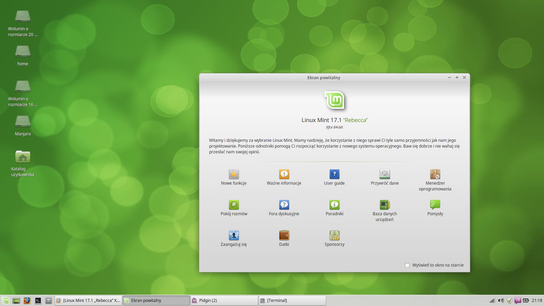Launch Firefox from the panel
This screenshot has height=306, width=544.
click(27, 301)
